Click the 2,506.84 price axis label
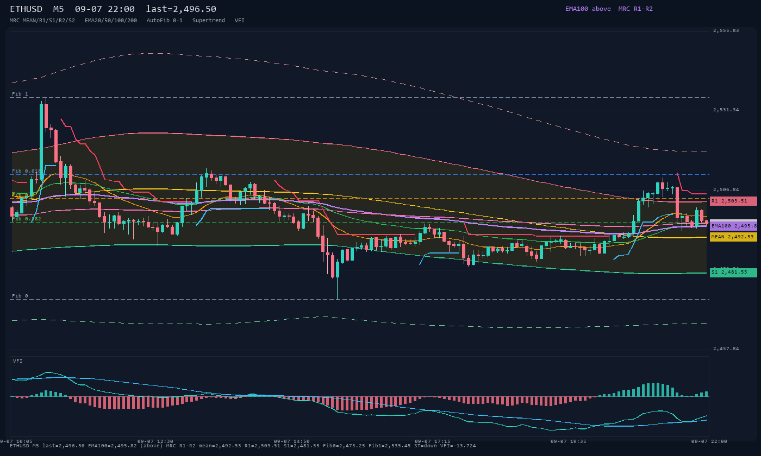761x456 pixels. 726,189
